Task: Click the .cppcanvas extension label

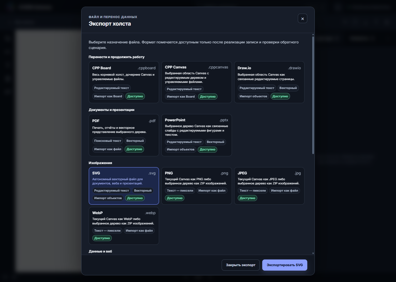Action: tap(218, 67)
